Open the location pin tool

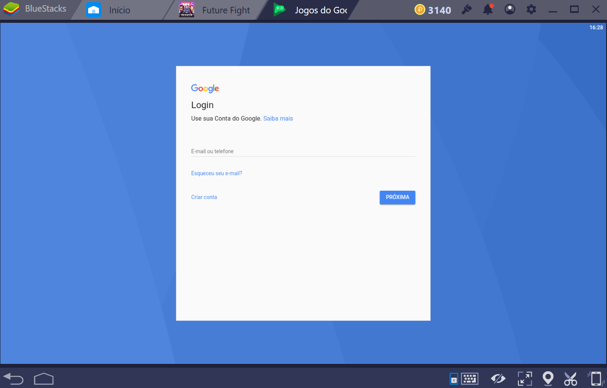(548, 379)
